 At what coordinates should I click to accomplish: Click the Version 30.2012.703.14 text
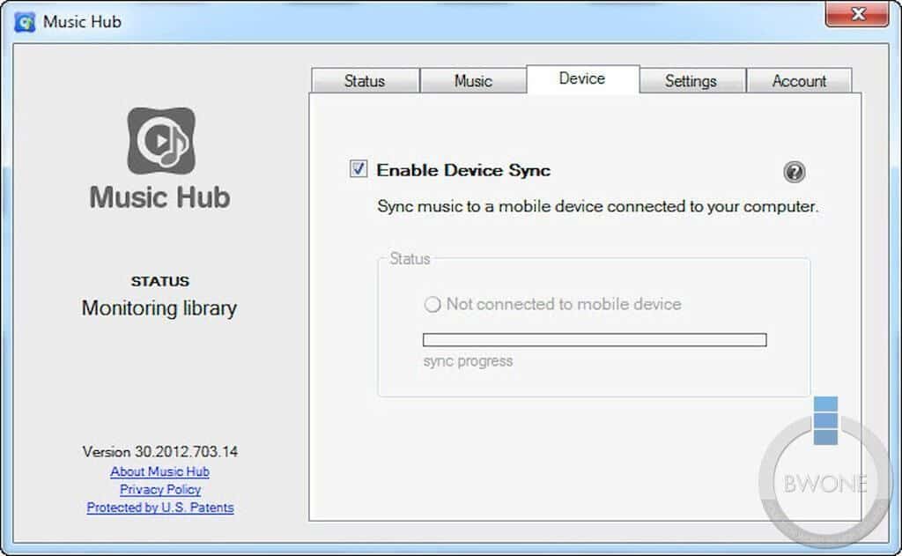coord(160,451)
